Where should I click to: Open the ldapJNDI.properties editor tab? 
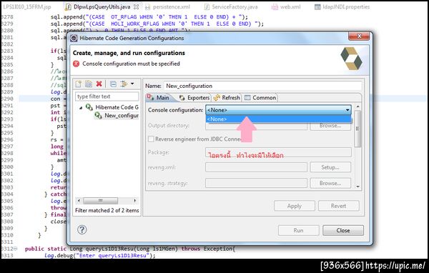point(342,7)
